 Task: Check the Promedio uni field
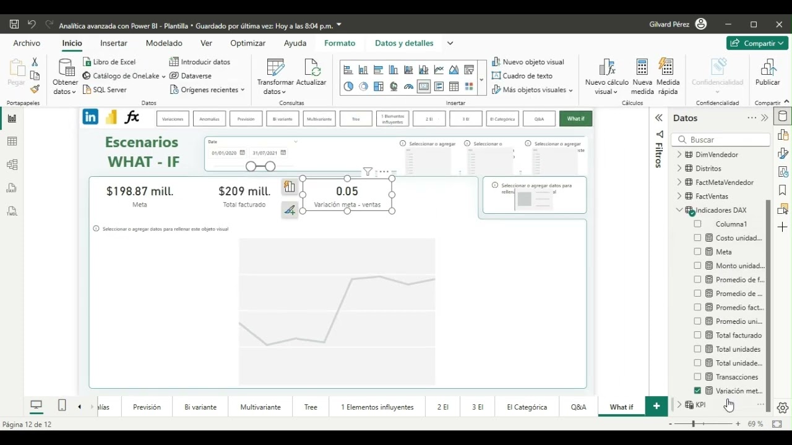(698, 321)
